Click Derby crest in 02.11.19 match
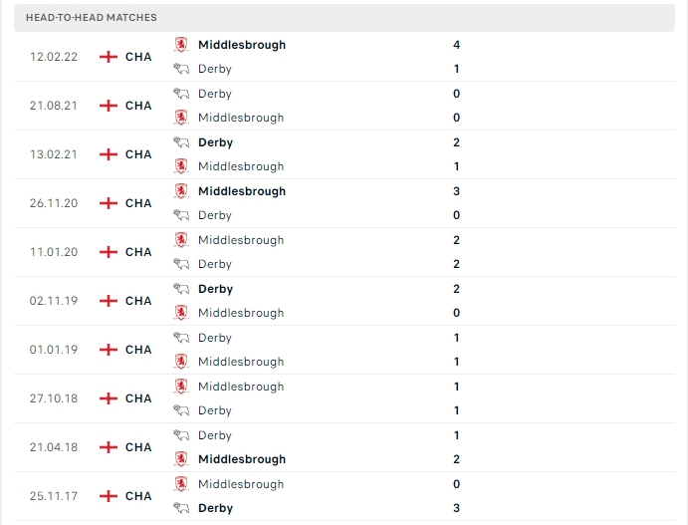This screenshot has width=688, height=525. (181, 289)
